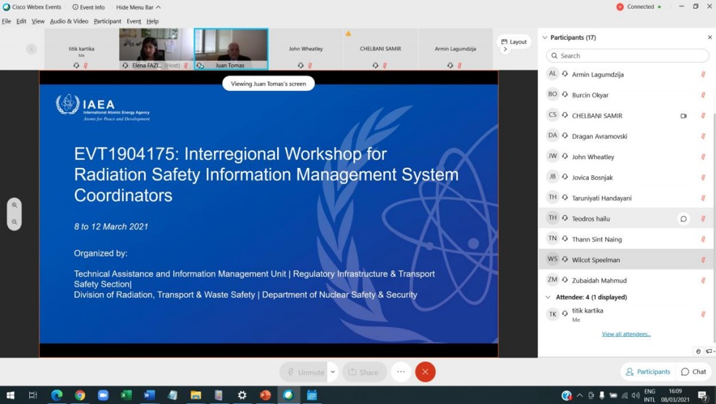Open PowerPoint from taskbar
The image size is (716, 404).
click(x=265, y=395)
